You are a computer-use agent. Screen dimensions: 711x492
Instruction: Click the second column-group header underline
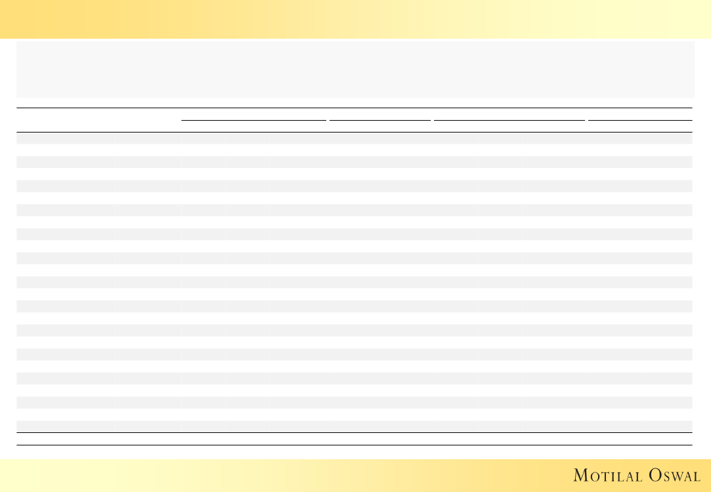379,121
